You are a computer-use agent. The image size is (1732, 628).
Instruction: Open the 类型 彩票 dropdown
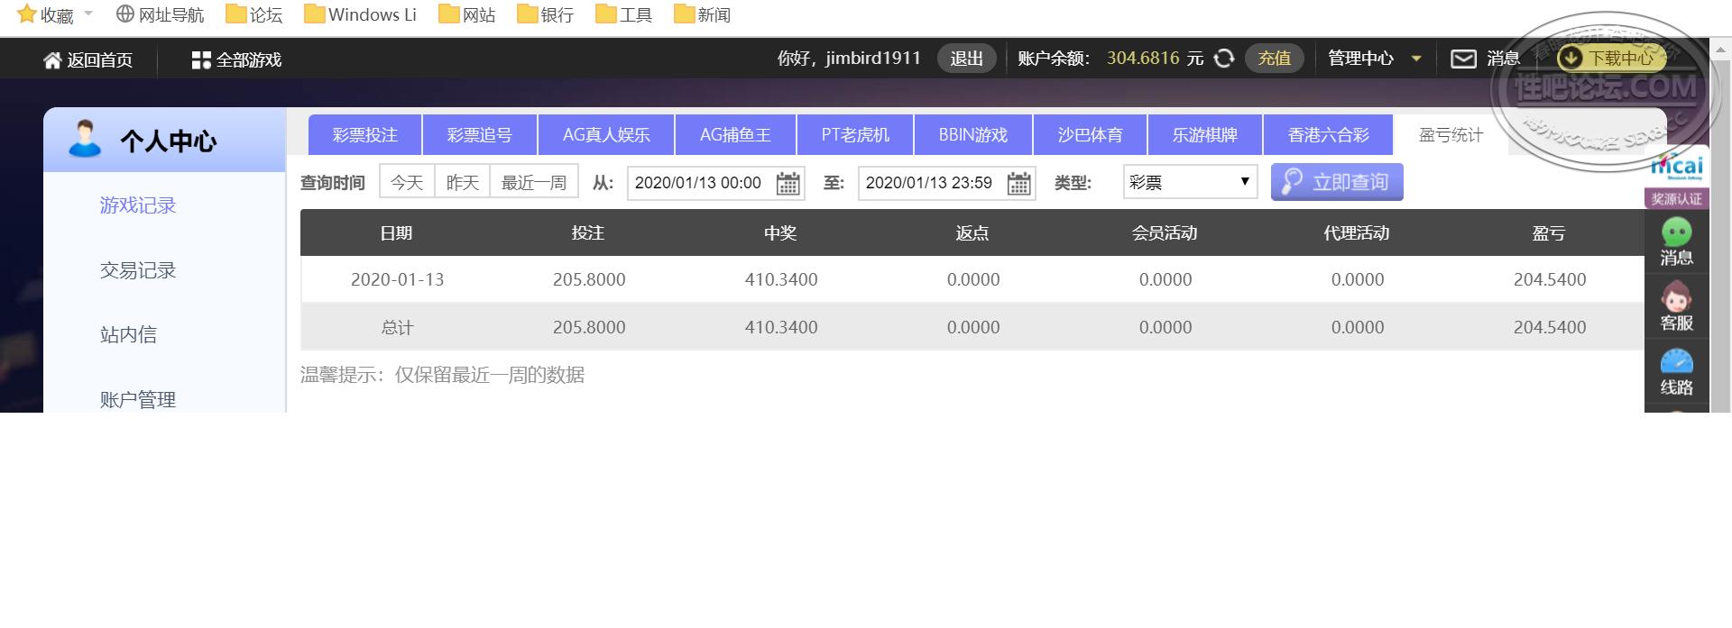pyautogui.click(x=1190, y=182)
